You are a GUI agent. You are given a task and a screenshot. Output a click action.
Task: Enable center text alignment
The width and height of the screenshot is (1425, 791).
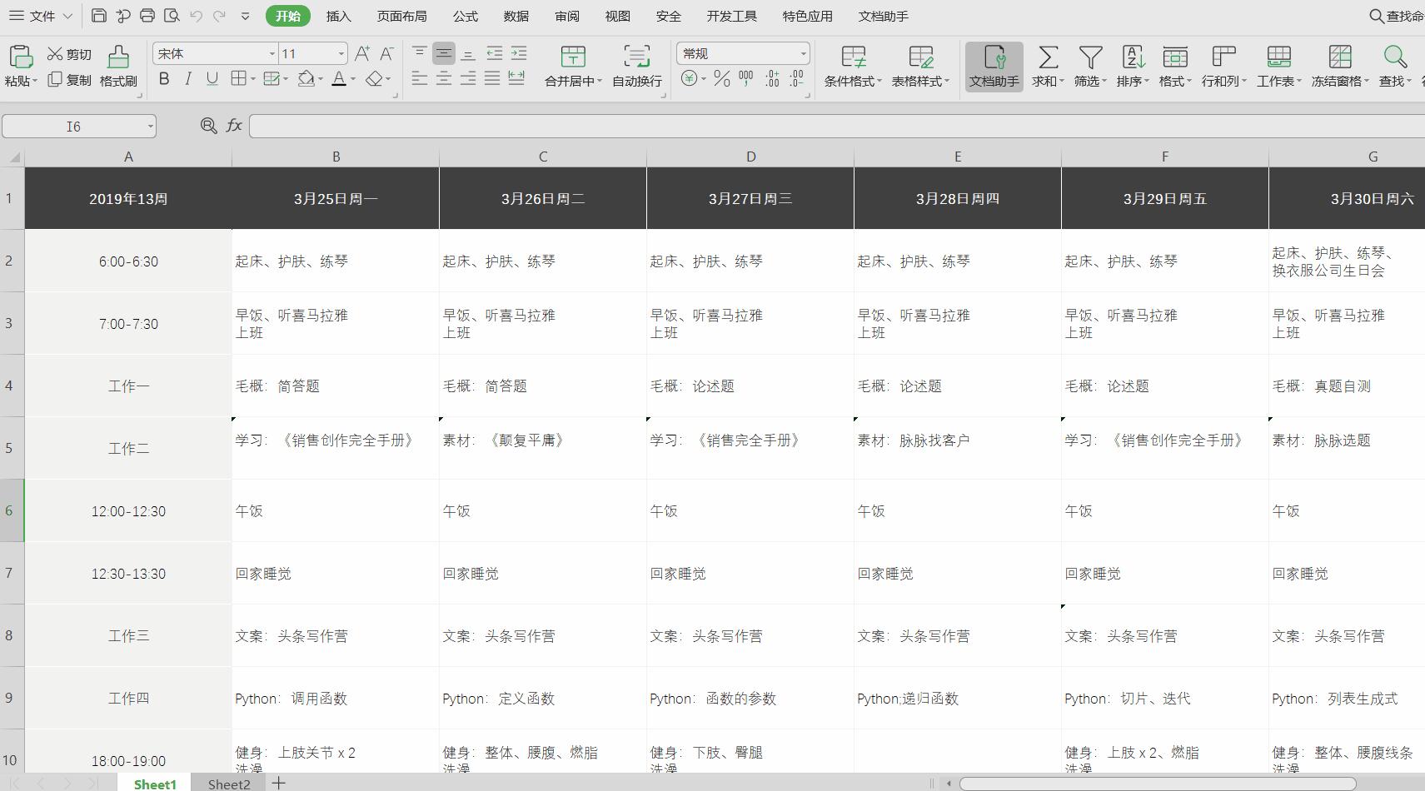pos(443,79)
